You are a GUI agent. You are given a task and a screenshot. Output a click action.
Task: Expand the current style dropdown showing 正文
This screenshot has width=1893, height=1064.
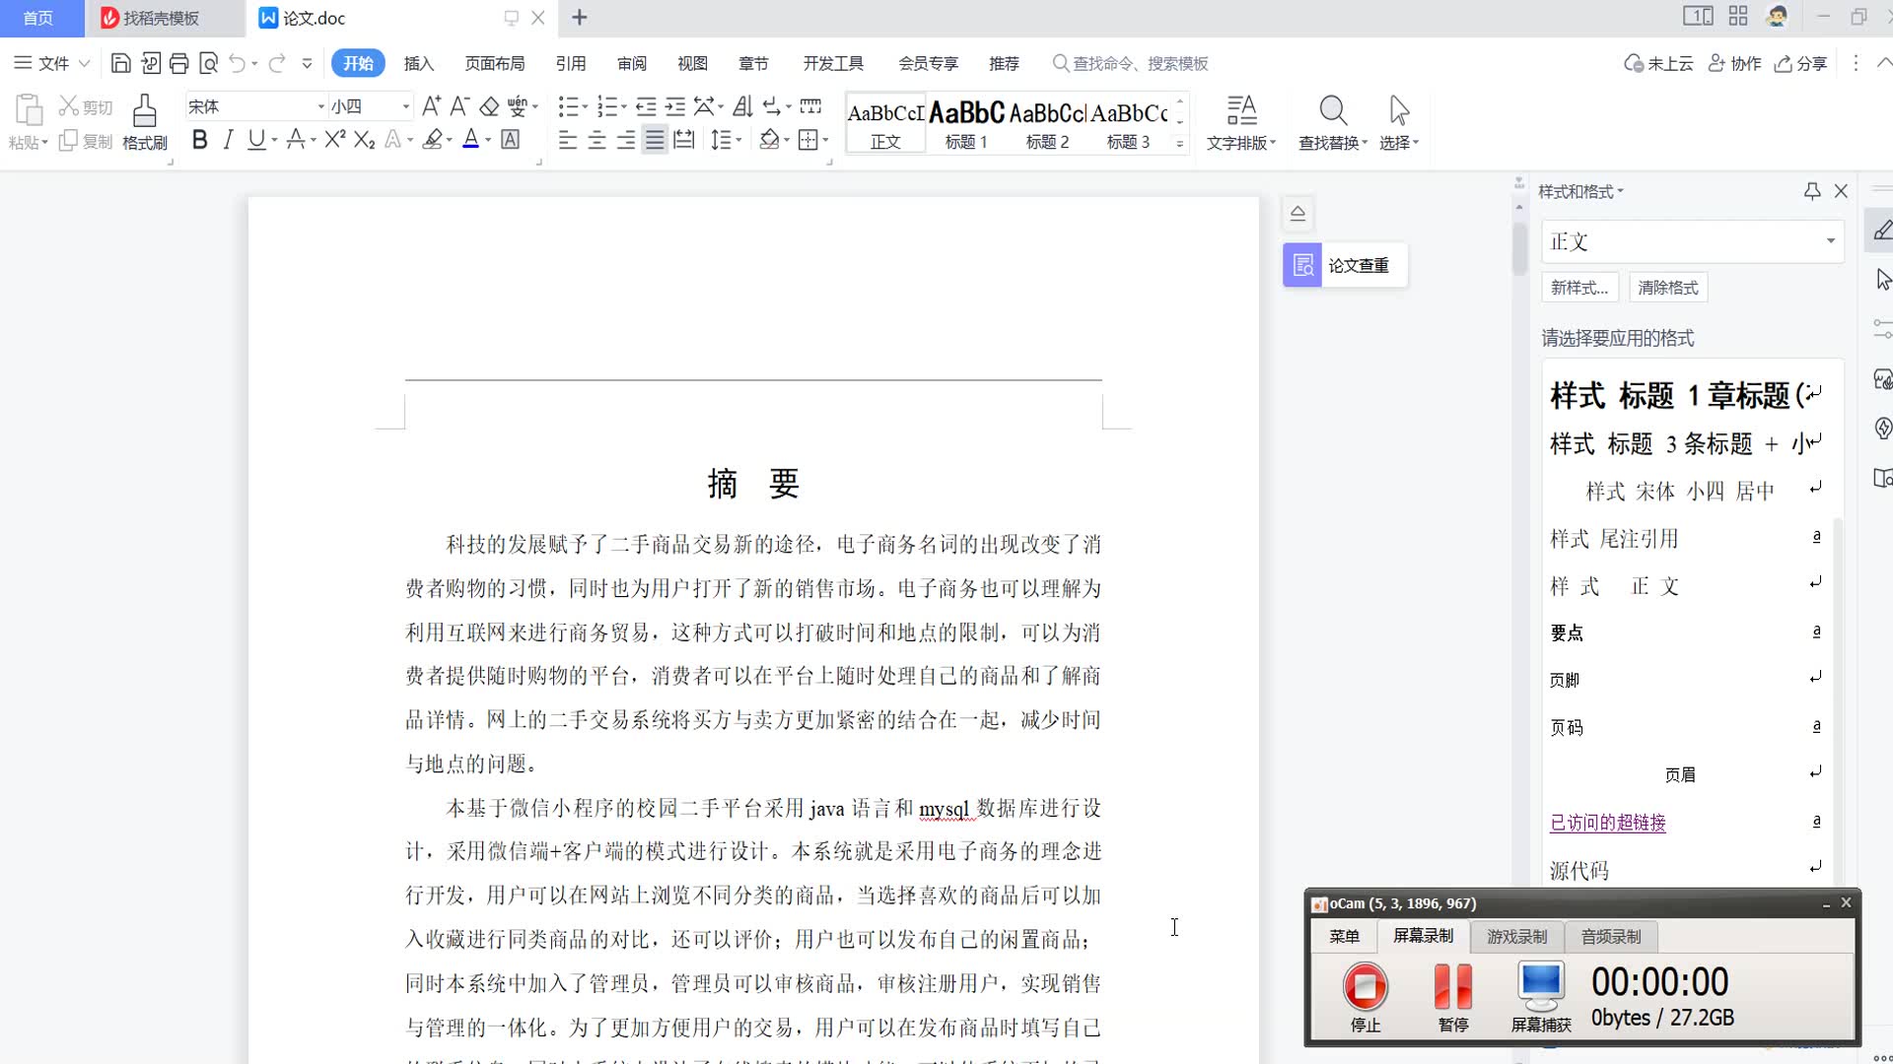1830,241
